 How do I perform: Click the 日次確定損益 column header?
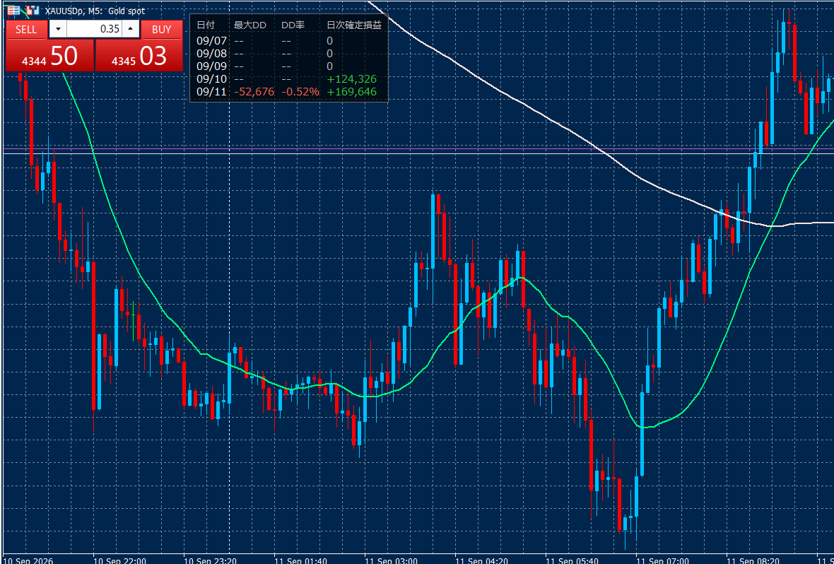[x=354, y=25]
